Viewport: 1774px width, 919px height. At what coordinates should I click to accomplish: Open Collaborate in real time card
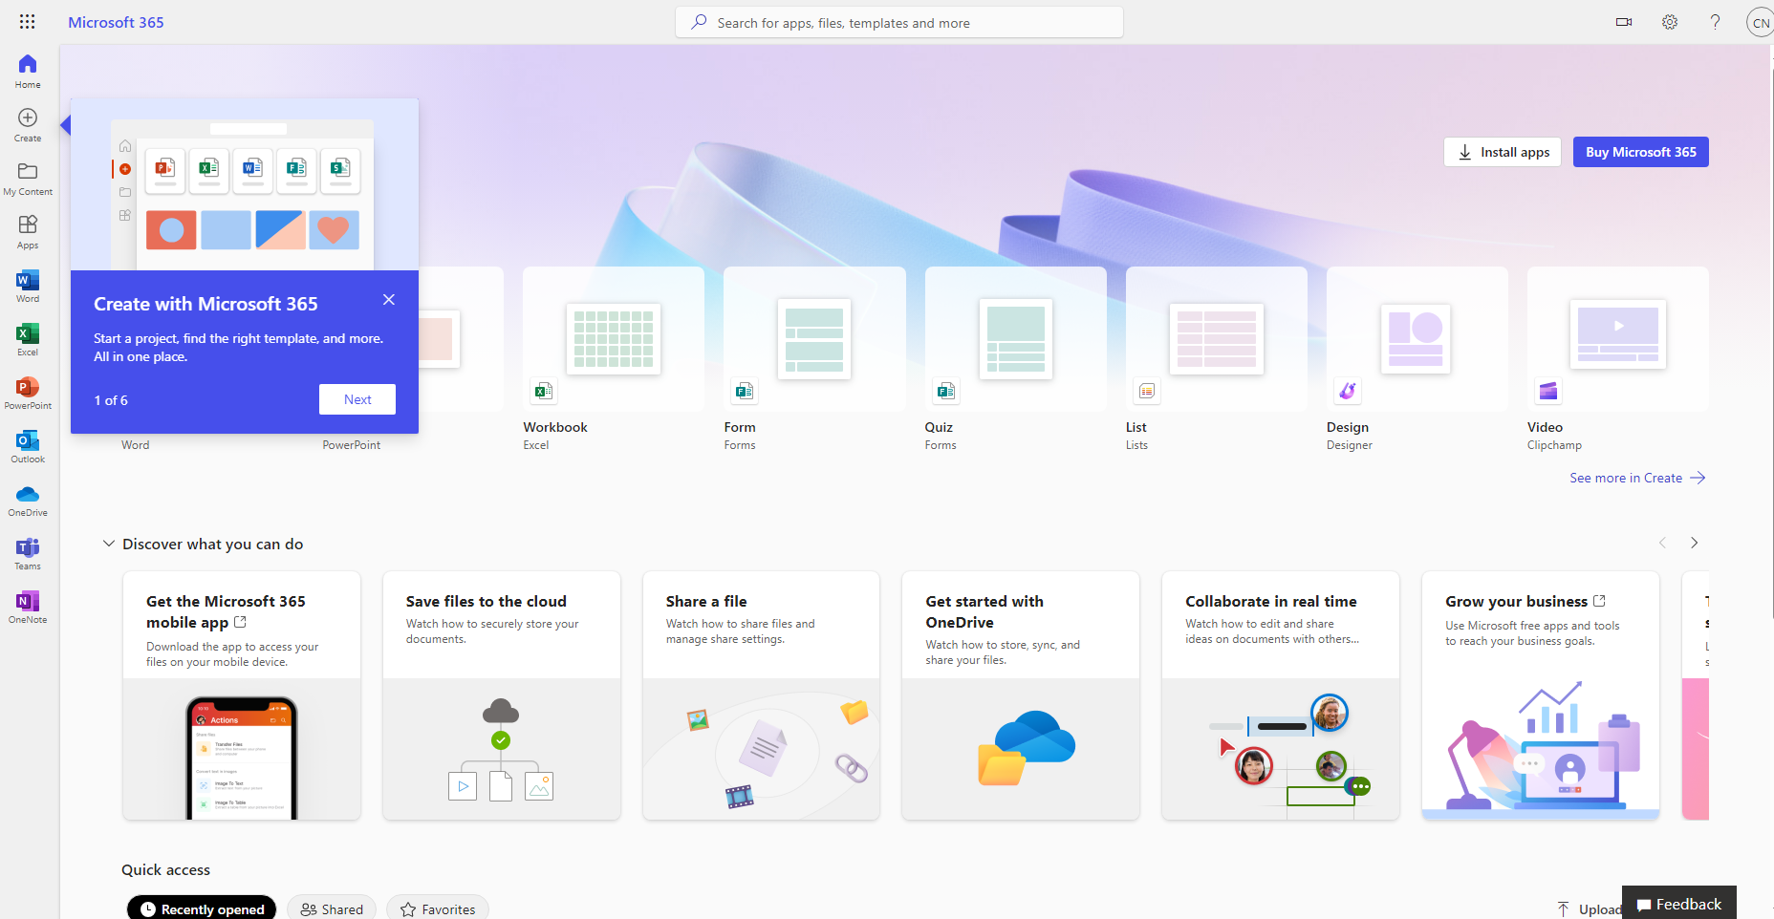(1281, 695)
